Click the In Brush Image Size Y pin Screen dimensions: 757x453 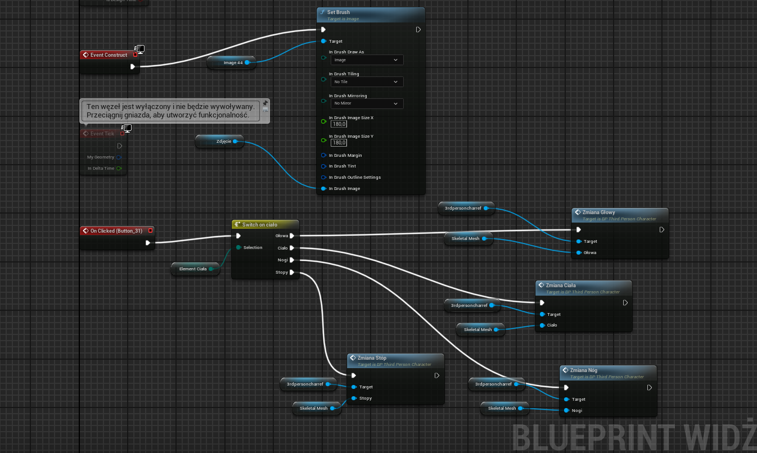(323, 139)
